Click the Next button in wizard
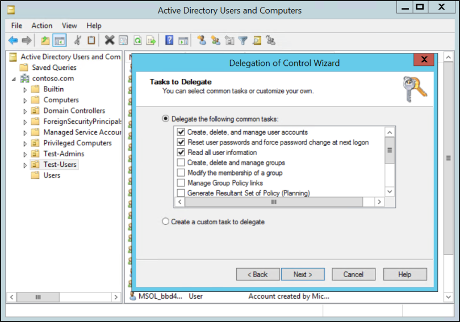460x322 pixels. pos(303,274)
